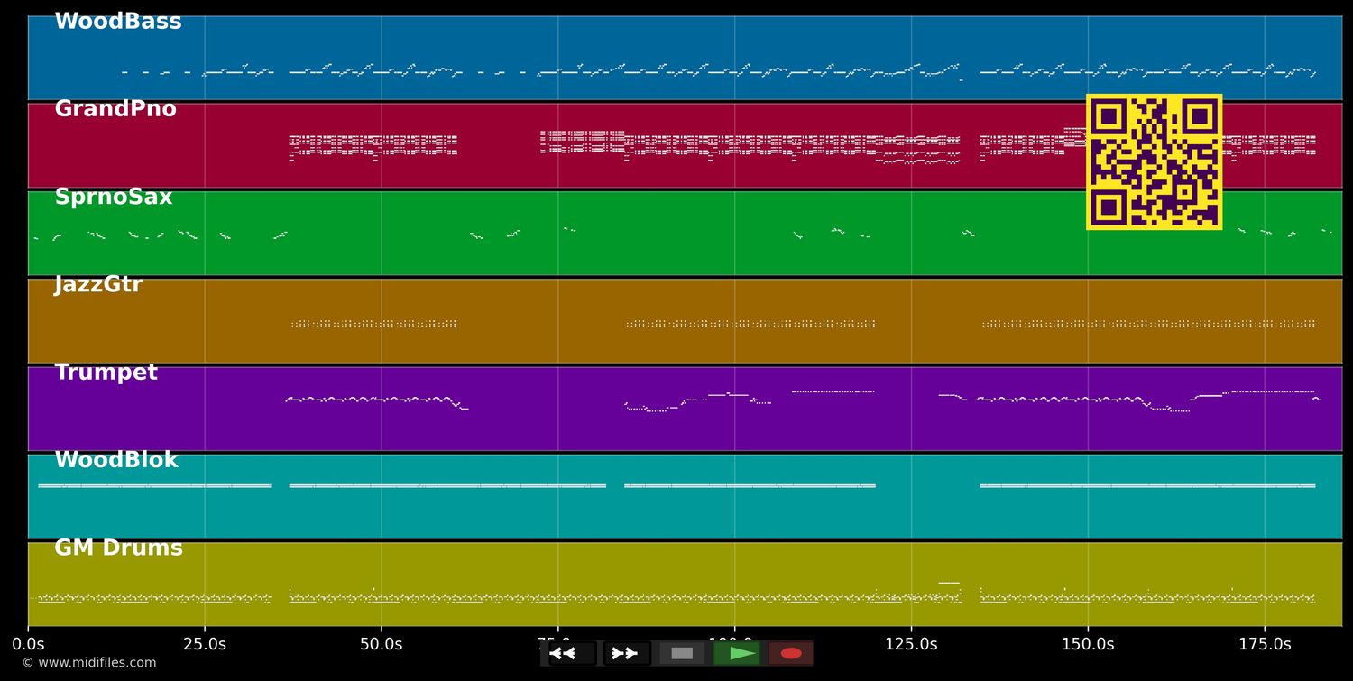Select the Trumpet track label
Viewport: 1353px width, 681px height.
pyautogui.click(x=106, y=373)
